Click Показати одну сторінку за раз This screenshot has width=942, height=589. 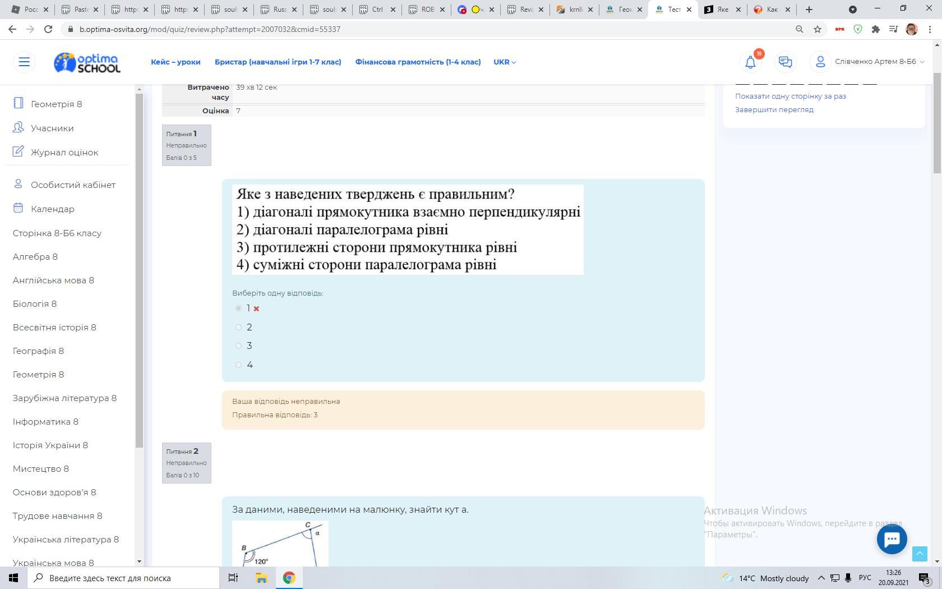click(x=791, y=96)
